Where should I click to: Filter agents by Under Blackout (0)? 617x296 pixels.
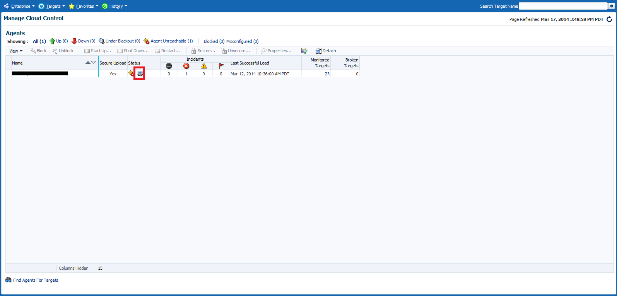pos(120,41)
